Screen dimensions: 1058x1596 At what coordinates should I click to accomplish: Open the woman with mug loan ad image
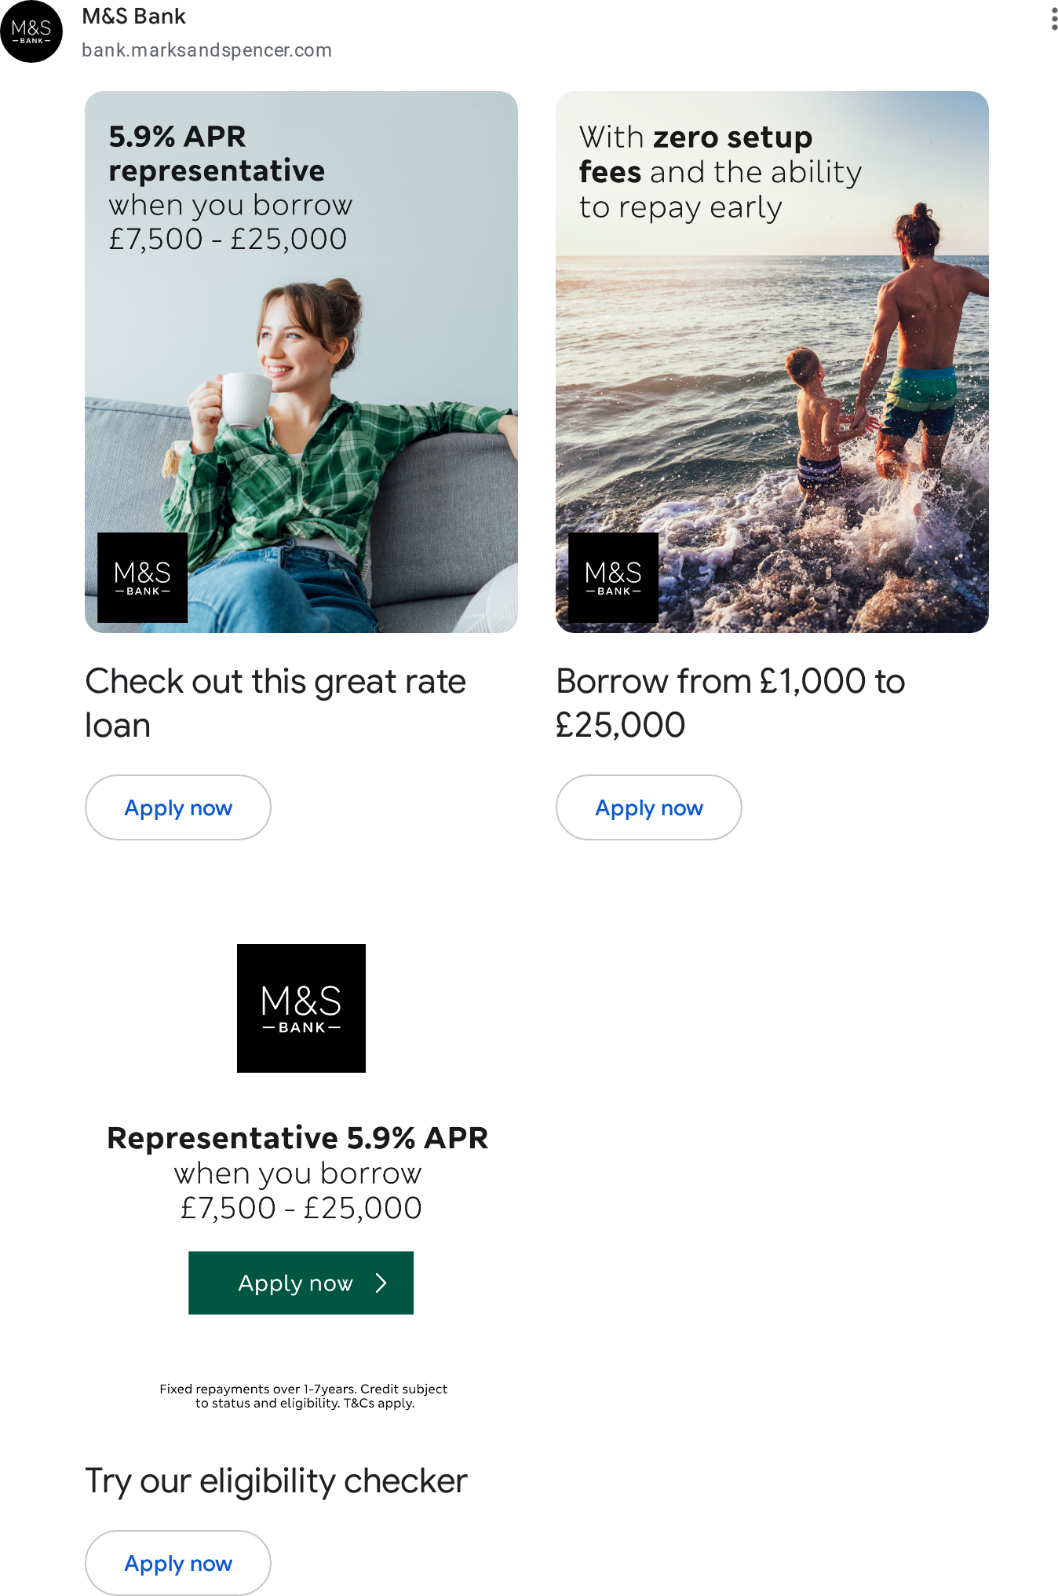[x=301, y=362]
